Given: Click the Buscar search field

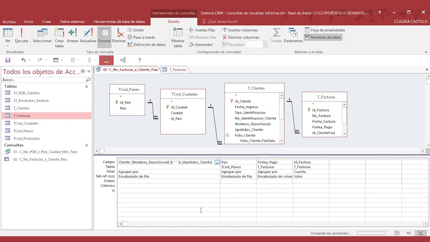Looking at the screenshot, I should click(x=44, y=80).
